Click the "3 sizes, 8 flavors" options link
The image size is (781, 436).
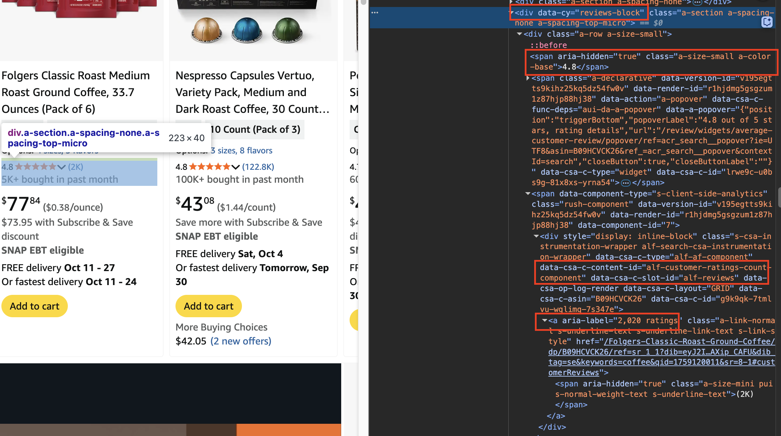tap(242, 150)
